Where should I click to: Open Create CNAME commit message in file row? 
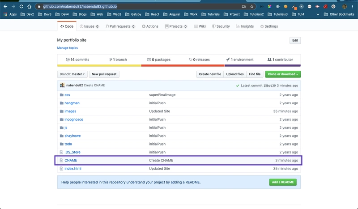coord(161,161)
